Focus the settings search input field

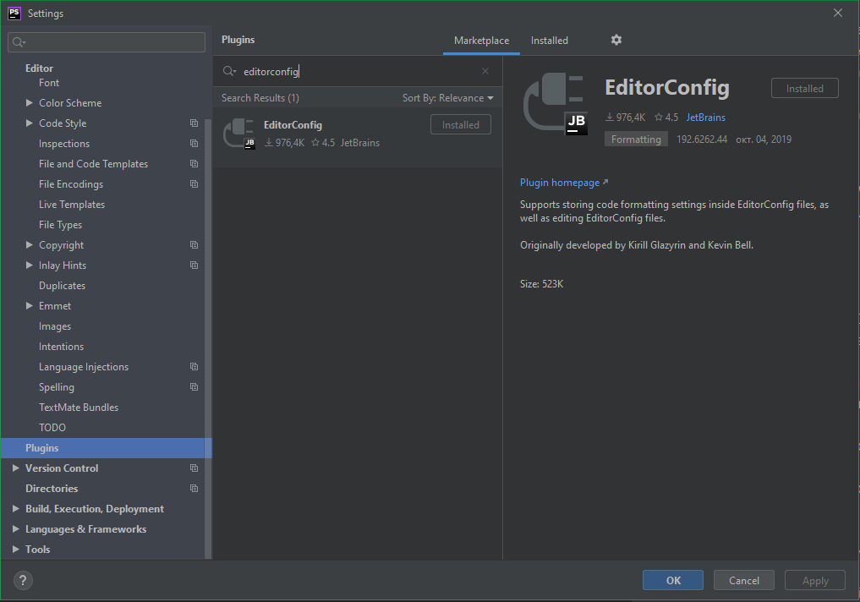107,42
